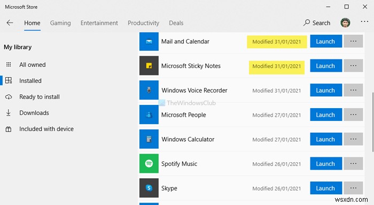Launch Skype

coord(326,188)
